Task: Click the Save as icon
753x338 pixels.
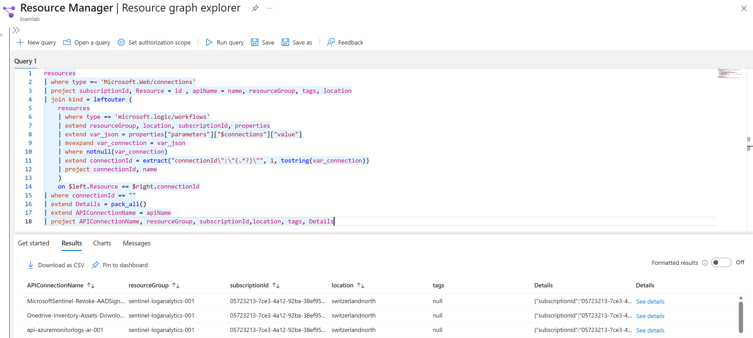Action: coord(285,43)
